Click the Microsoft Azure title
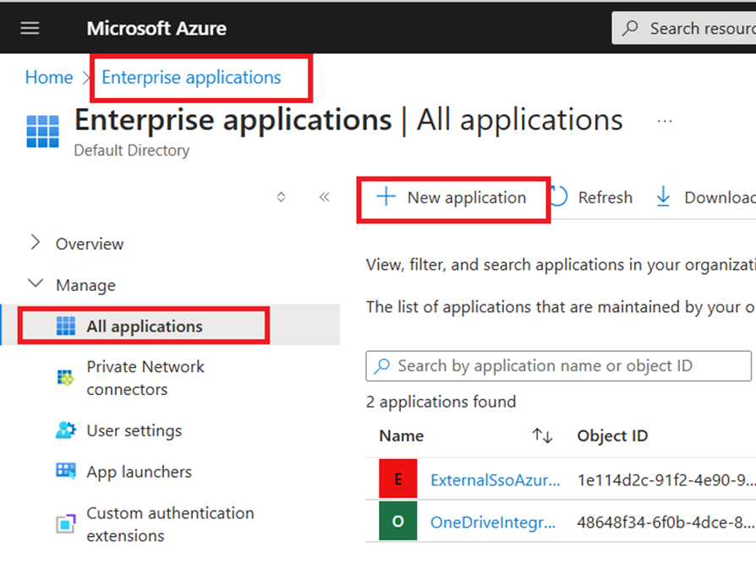 pyautogui.click(x=156, y=29)
